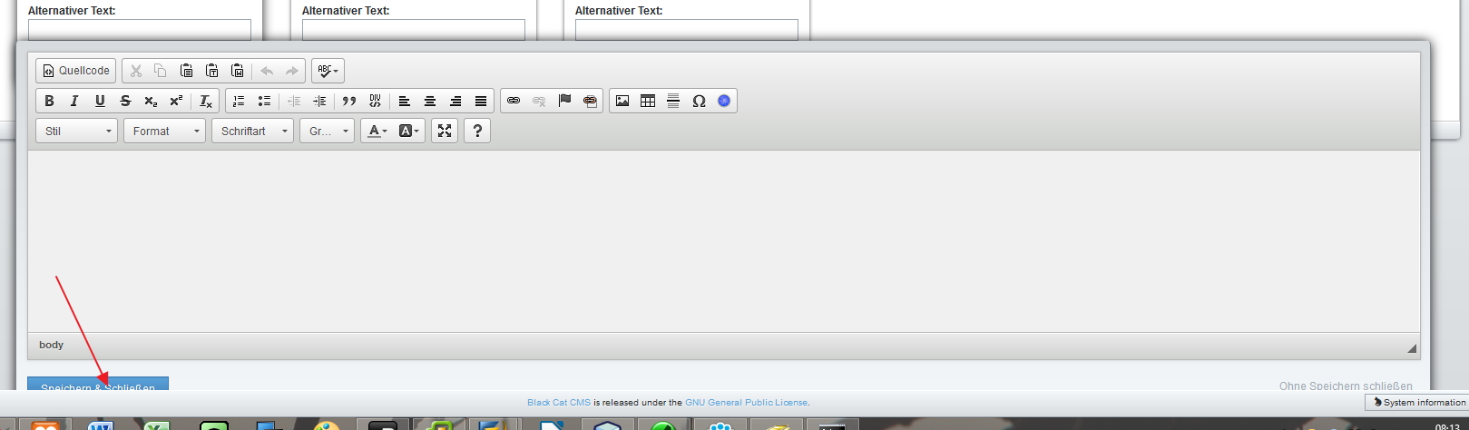Switch to Quellcode source view

point(76,71)
